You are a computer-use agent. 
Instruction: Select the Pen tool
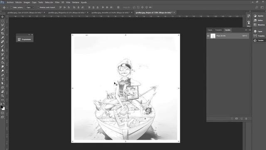[x=2, y=75]
